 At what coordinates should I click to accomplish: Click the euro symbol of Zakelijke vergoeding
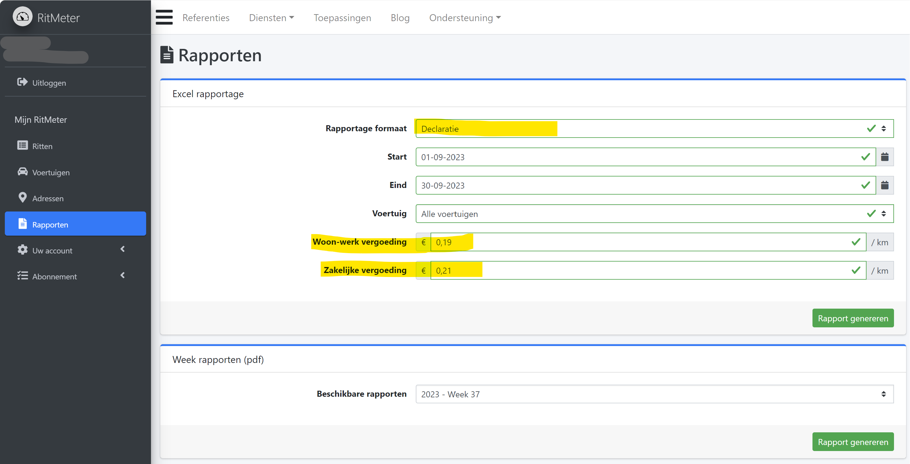click(423, 271)
